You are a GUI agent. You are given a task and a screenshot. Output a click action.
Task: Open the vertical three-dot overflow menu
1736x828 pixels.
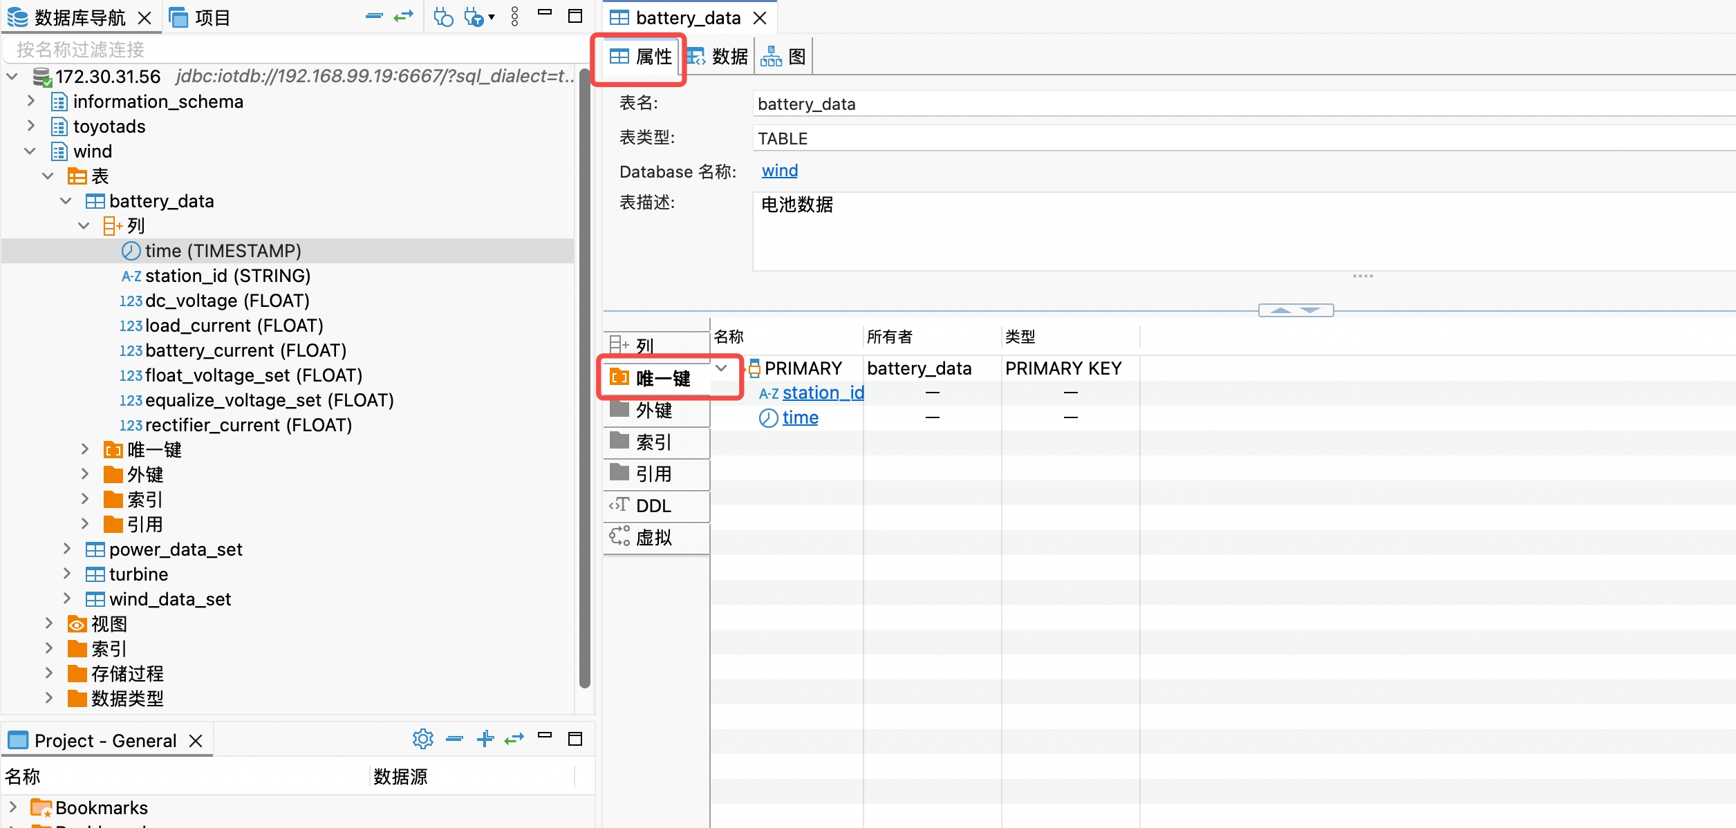[514, 15]
